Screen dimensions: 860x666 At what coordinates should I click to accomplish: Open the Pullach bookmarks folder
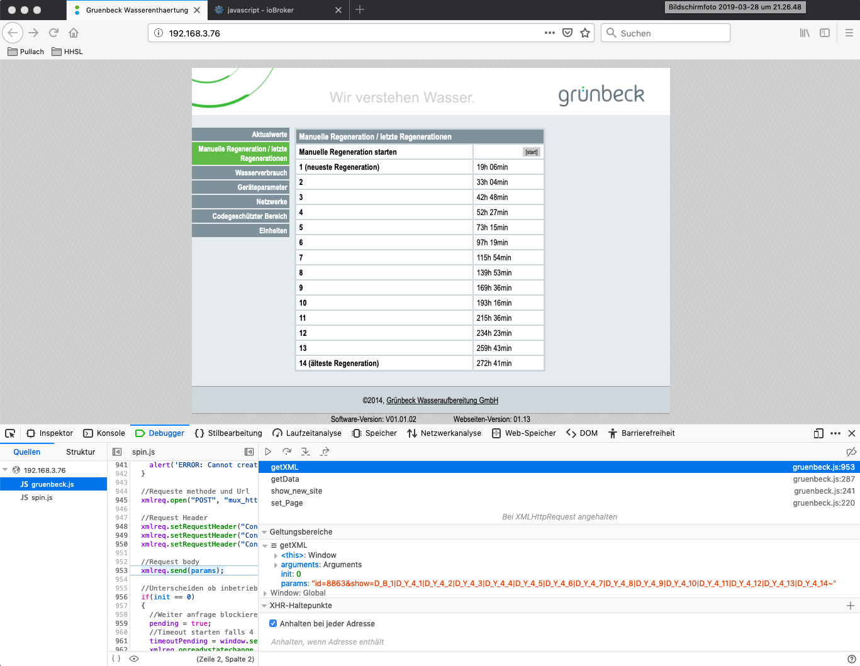click(x=26, y=52)
